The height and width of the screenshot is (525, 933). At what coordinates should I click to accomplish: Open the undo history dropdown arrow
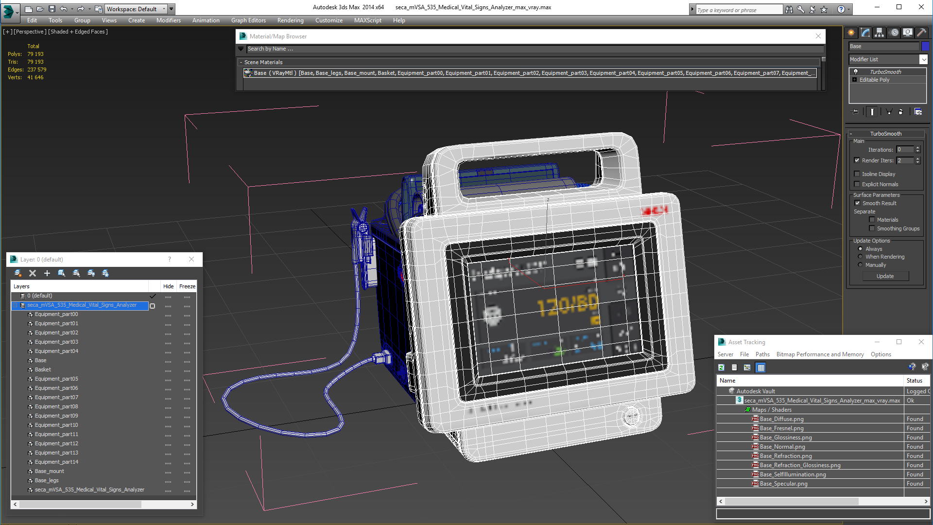click(72, 9)
